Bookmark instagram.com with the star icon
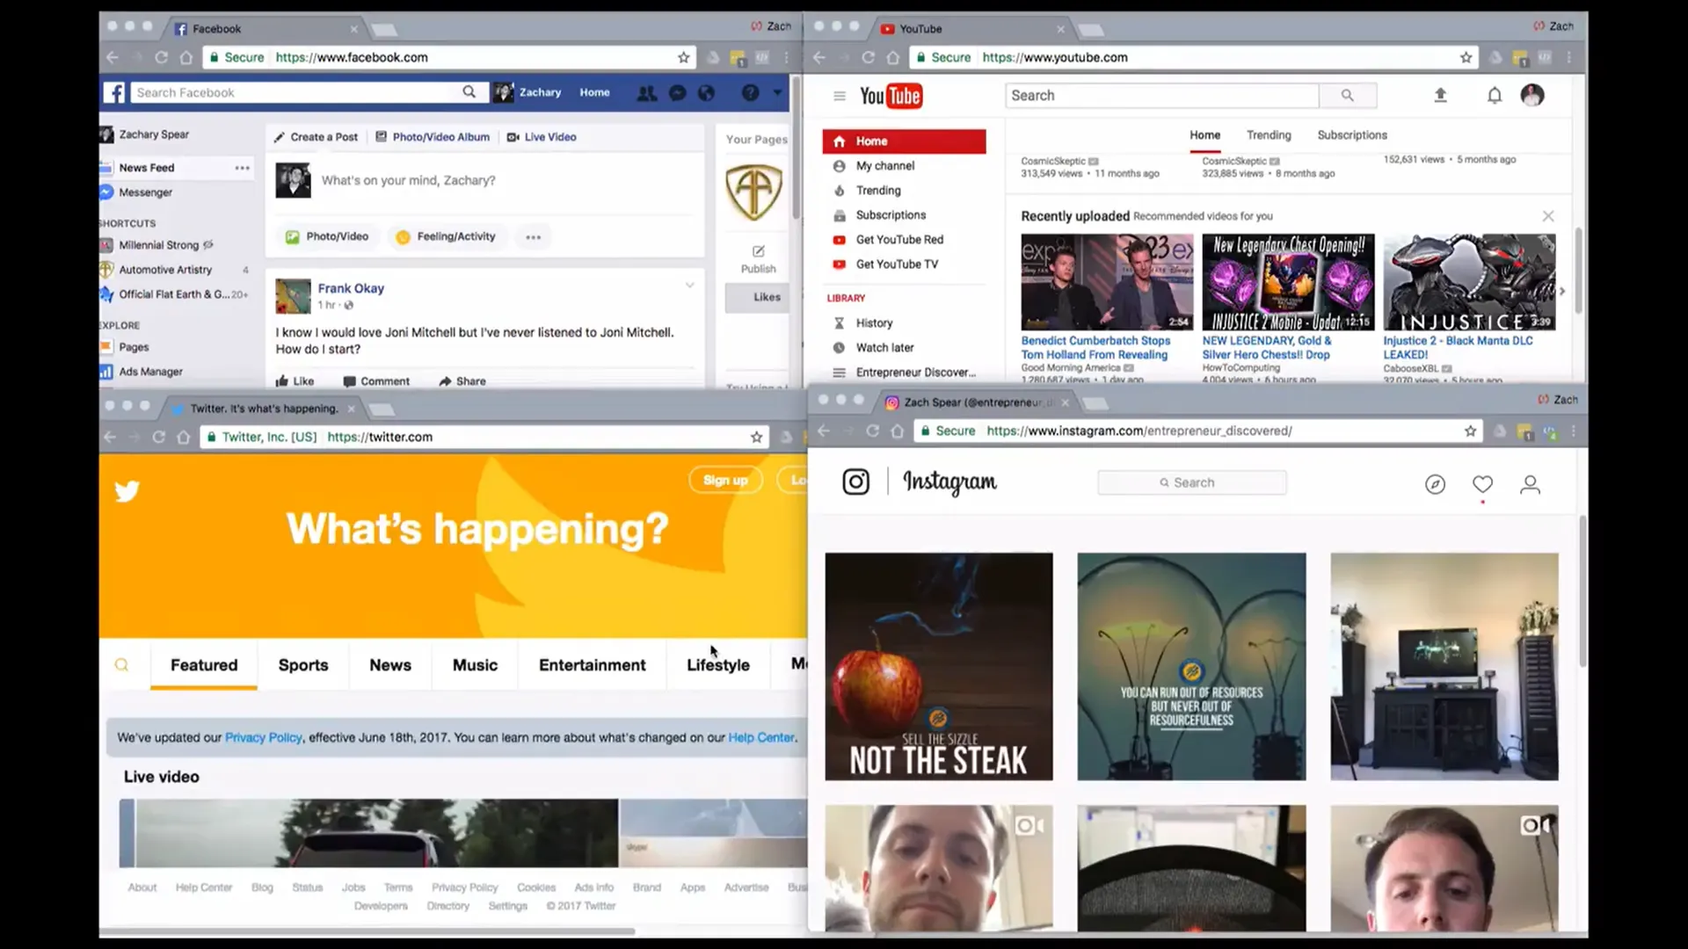Image resolution: width=1688 pixels, height=949 pixels. 1470,431
